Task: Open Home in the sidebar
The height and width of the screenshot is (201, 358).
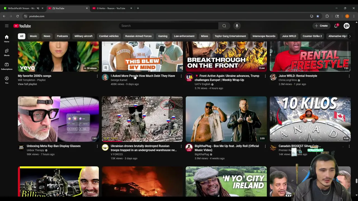Action: [7, 39]
